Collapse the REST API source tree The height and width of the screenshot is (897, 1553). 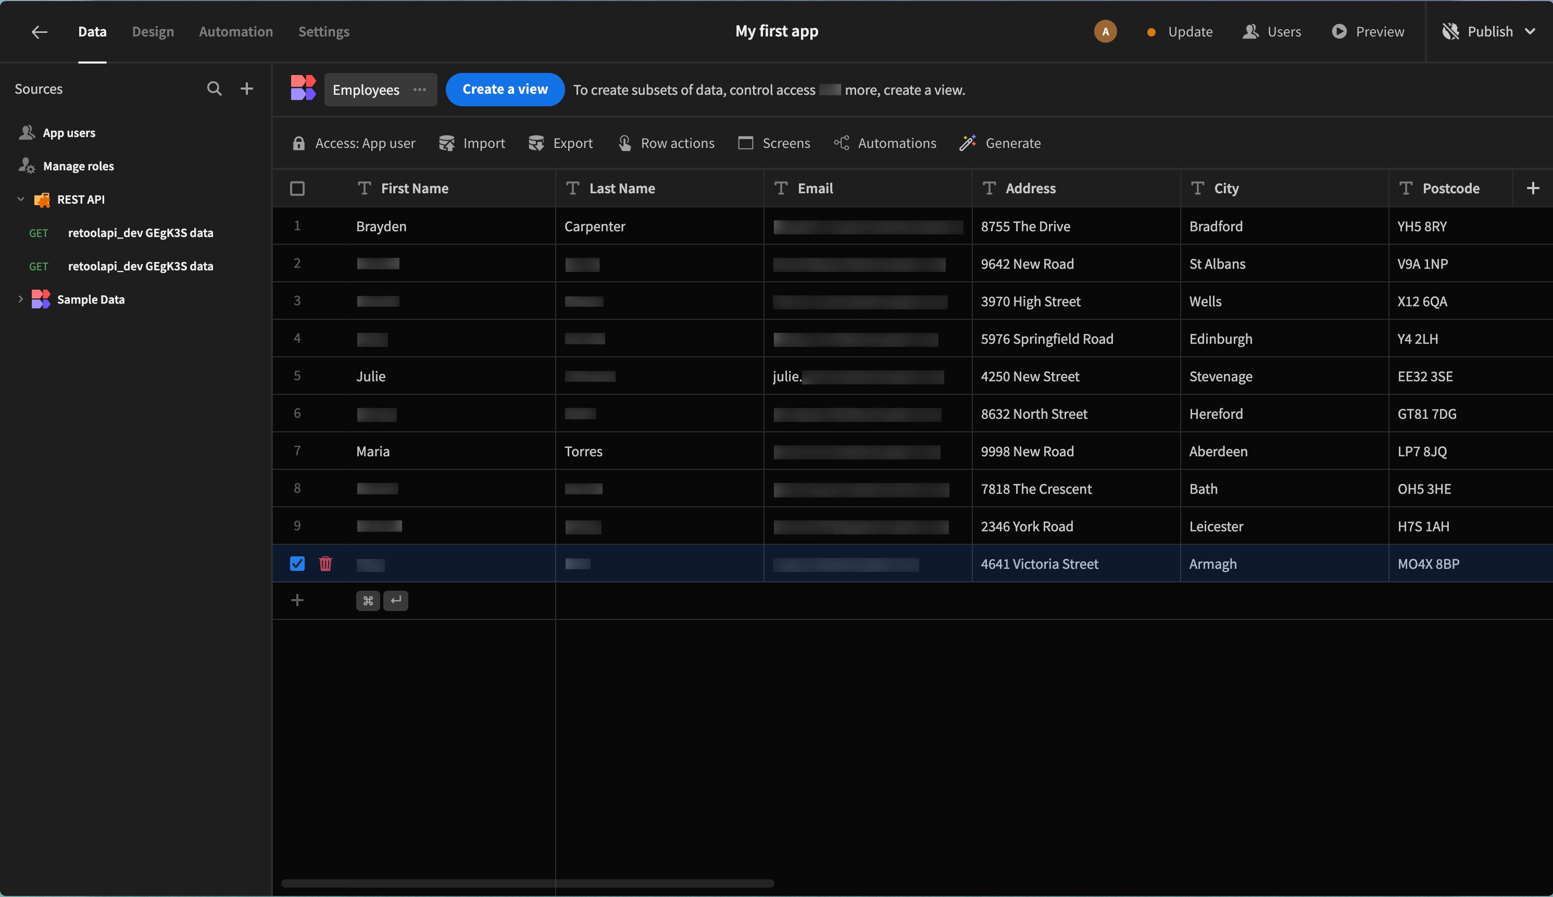(x=20, y=199)
